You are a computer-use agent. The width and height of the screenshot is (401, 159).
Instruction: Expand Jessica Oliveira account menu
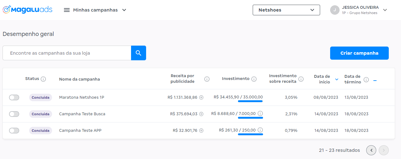(385, 10)
